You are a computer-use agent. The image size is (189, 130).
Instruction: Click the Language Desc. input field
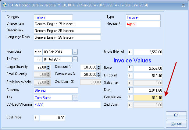coord(67,37)
